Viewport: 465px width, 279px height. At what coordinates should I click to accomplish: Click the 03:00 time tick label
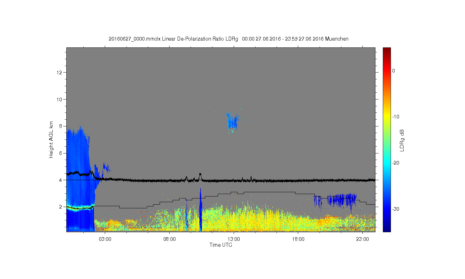click(x=105, y=239)
